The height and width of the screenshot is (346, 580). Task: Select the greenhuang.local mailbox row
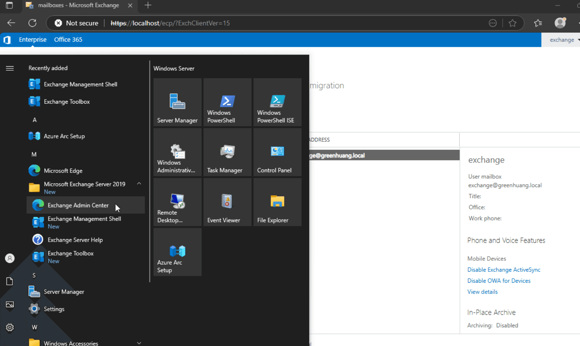tap(384, 155)
